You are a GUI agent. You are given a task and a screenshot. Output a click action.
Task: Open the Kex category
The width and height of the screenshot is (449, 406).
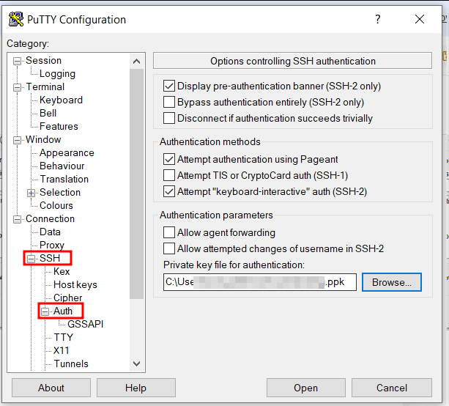point(62,271)
